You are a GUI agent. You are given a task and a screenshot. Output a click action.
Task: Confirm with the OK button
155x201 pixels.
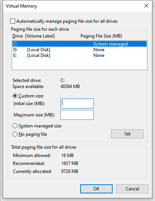tap(96, 189)
